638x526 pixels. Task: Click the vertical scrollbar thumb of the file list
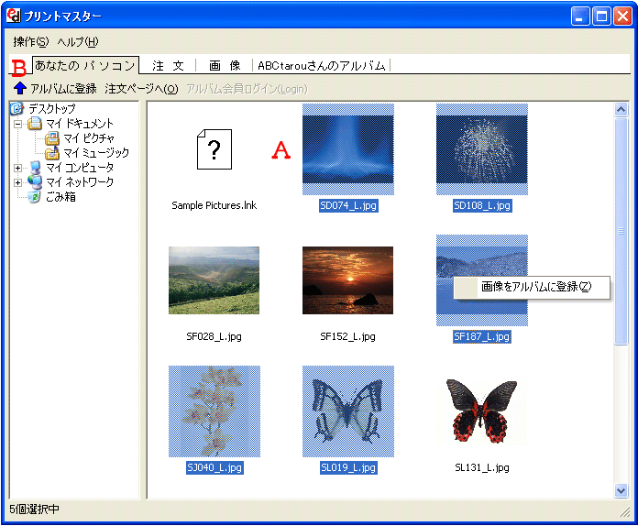pyautogui.click(x=621, y=231)
